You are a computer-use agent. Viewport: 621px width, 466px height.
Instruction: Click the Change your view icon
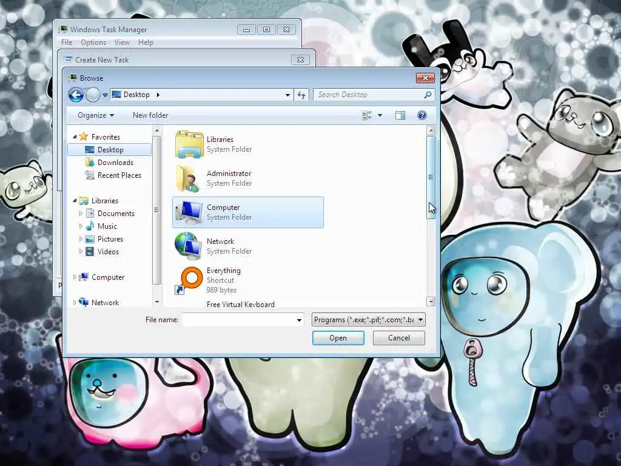[x=367, y=115]
